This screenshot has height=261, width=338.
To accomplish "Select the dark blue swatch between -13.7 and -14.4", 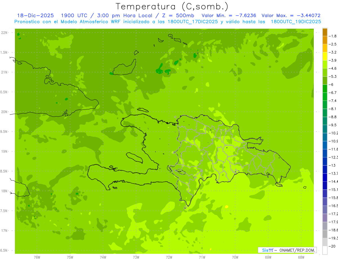I will click(x=325, y=177).
